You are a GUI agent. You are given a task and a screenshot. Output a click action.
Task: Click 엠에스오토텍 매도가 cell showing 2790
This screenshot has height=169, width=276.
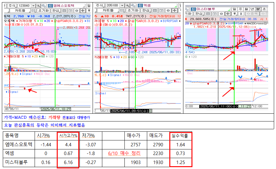(x=158, y=145)
